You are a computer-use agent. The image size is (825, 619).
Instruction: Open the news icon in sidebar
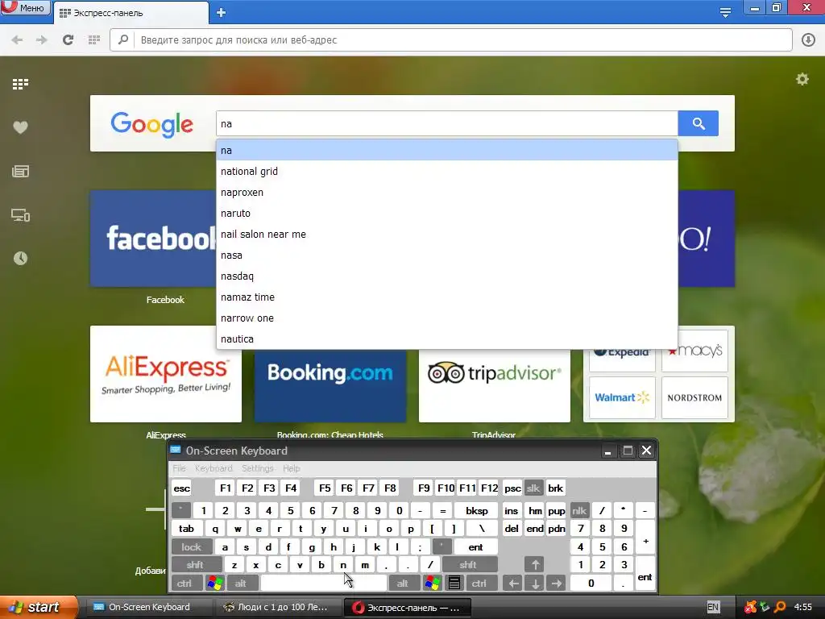pos(20,171)
